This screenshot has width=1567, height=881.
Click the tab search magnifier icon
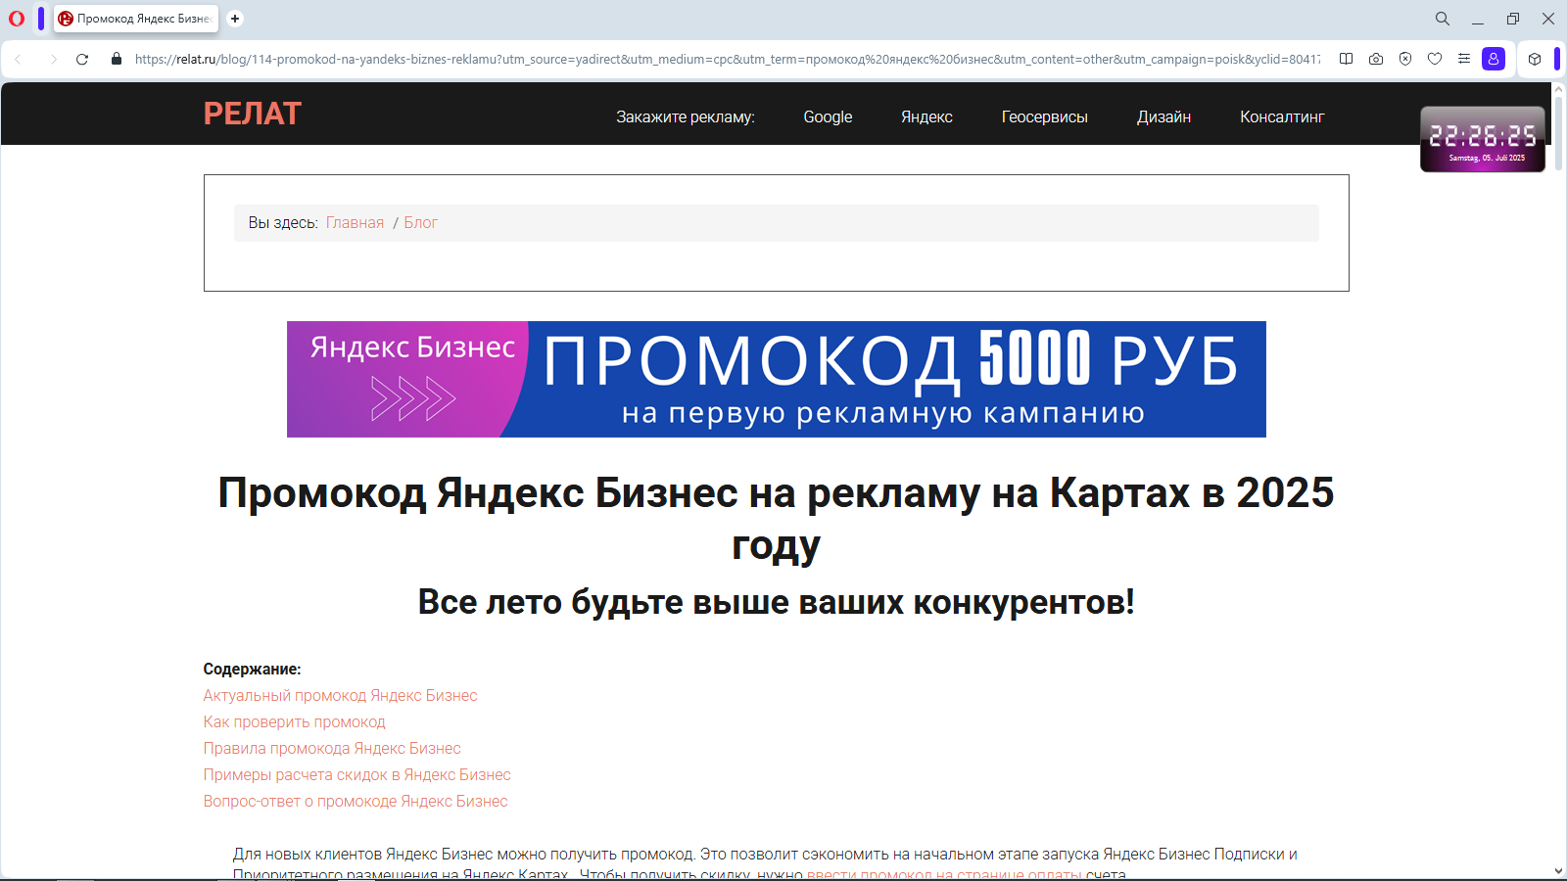pyautogui.click(x=1443, y=19)
